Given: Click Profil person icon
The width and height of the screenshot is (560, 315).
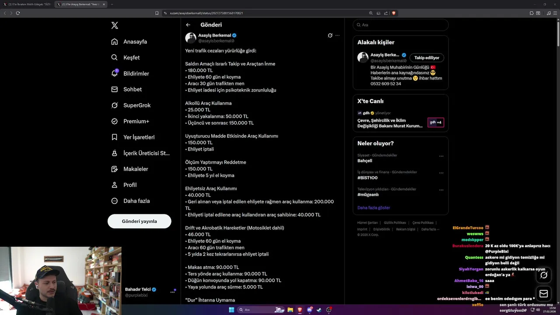Looking at the screenshot, I should pos(115,185).
